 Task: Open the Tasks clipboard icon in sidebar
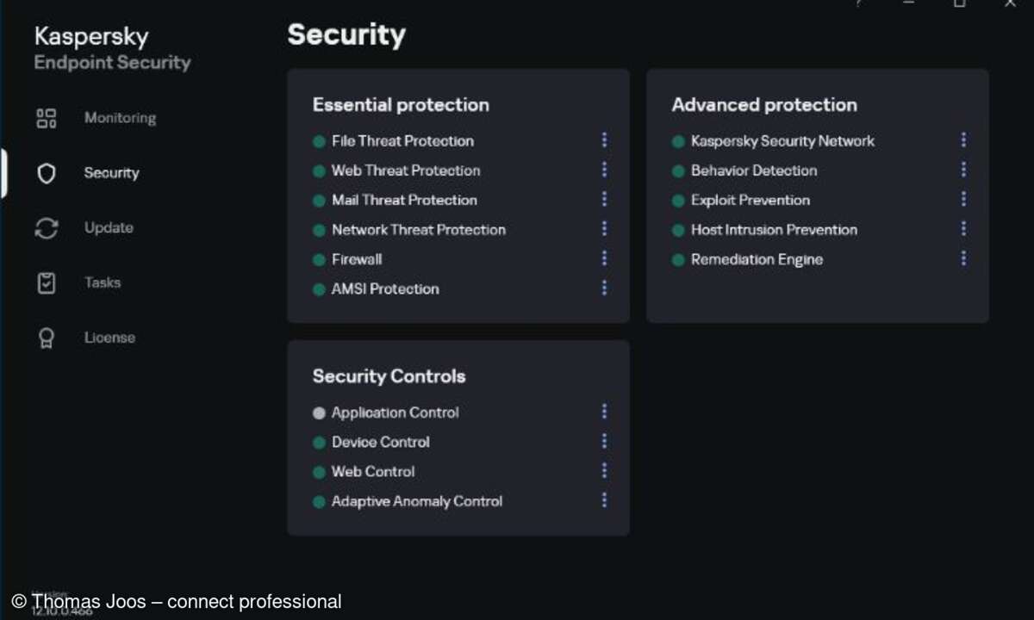pos(46,282)
